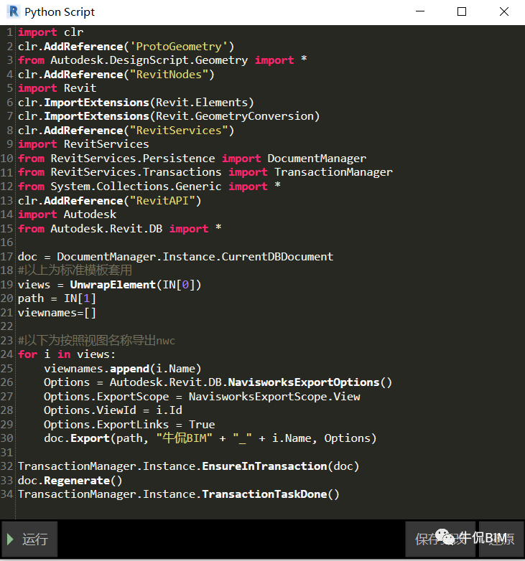Click the 'for i in views:' line
Screen dimensions: 525x561
[x=67, y=354]
